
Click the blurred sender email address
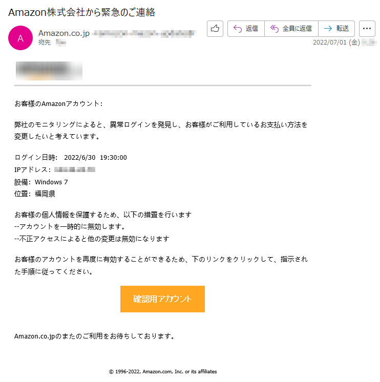[x=144, y=33]
